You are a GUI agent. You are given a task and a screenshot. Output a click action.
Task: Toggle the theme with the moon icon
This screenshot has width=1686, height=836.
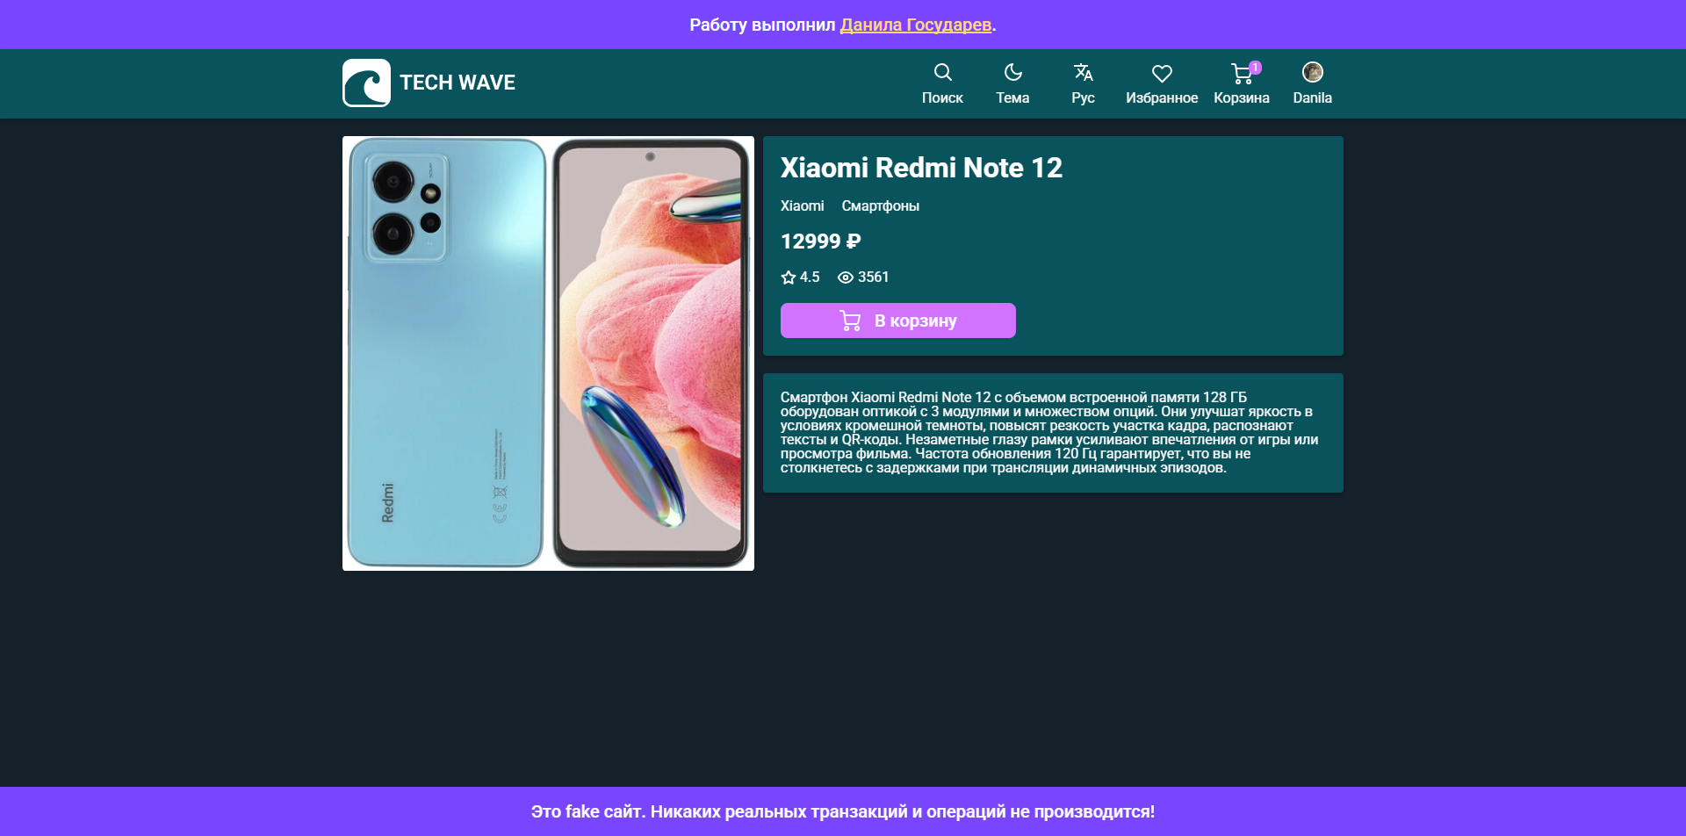click(x=1012, y=72)
